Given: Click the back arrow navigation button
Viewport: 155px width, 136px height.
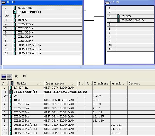Looking at the screenshot, I should [x=4, y=77].
